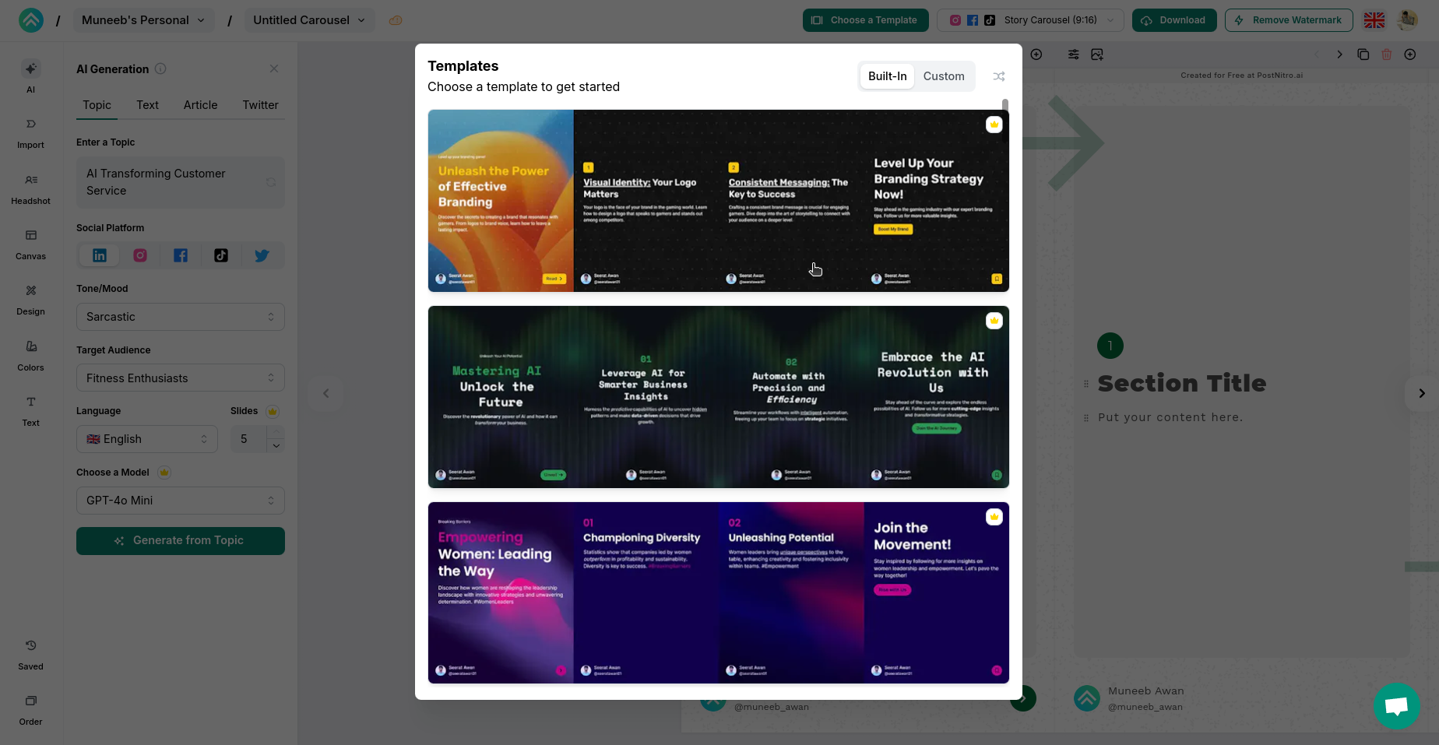Switch to the Twitter tab
This screenshot has height=745, width=1439.
[260, 105]
